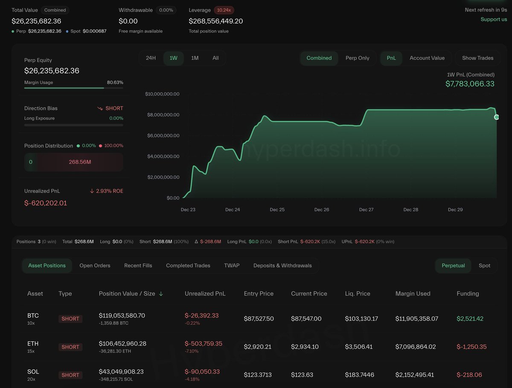Click the down arrow next to 2.93% ROE

(x=92, y=191)
